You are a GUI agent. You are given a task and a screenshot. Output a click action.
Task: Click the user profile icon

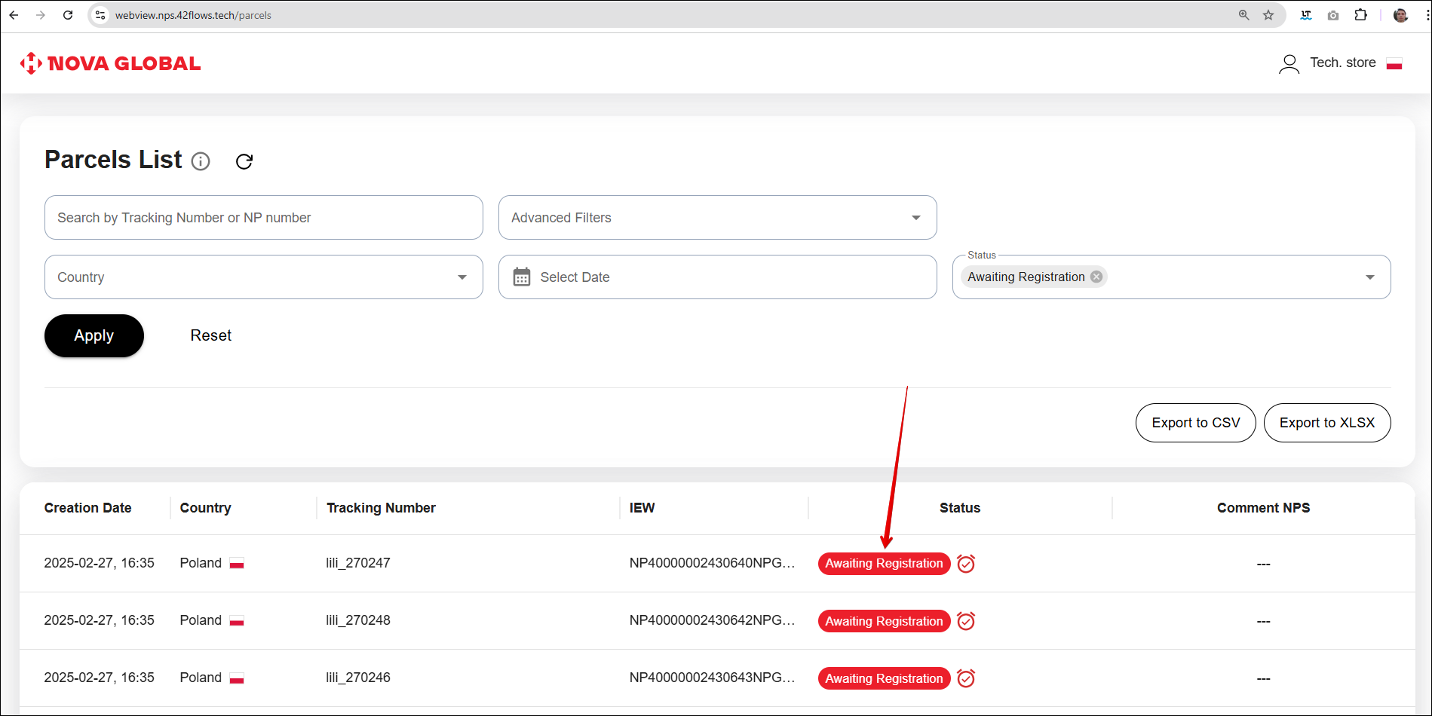click(1289, 63)
